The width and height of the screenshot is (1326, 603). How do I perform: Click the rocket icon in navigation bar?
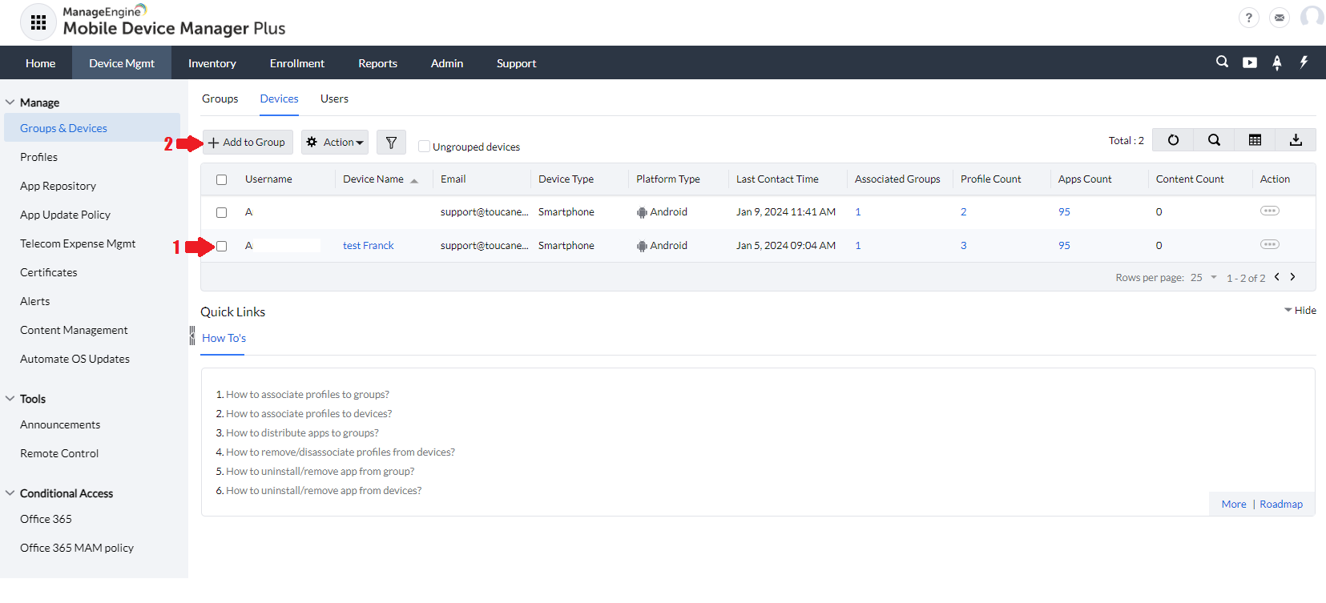pos(1277,62)
